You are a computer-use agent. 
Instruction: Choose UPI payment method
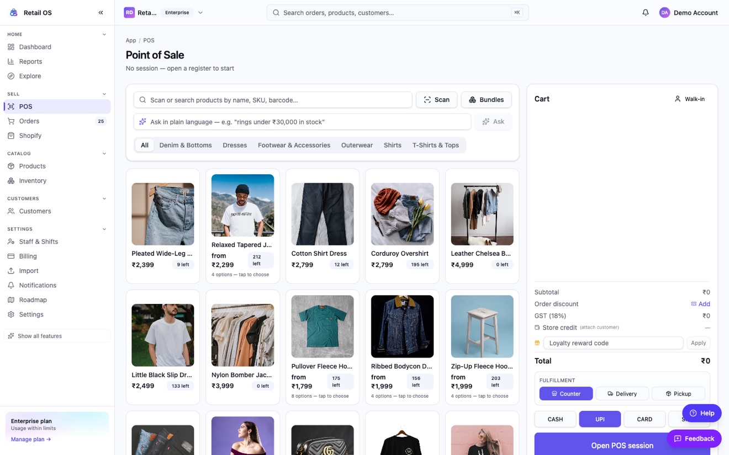(x=600, y=419)
